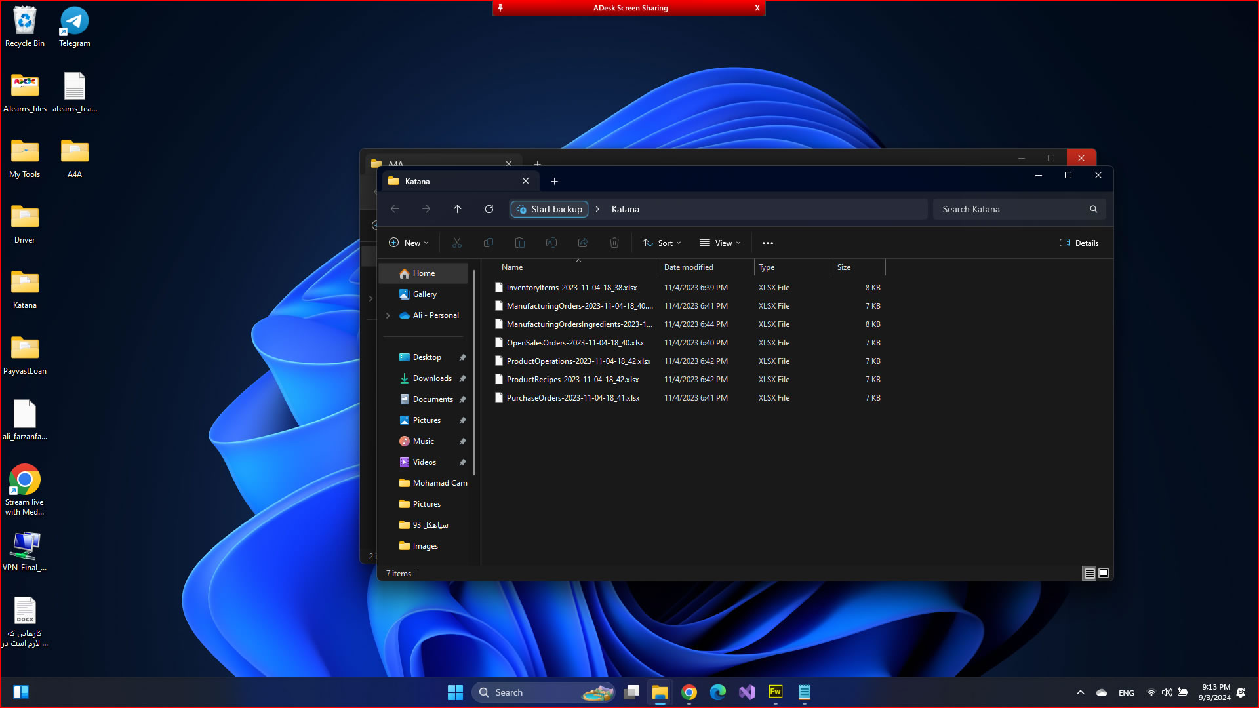Toggle the Details pane button
Viewport: 1259px width, 708px height.
click(x=1079, y=243)
